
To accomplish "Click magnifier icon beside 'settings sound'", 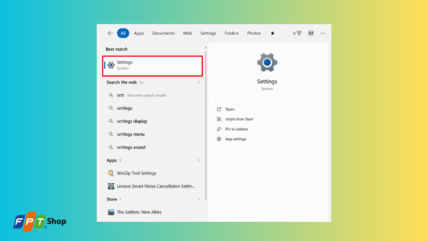I will [x=111, y=147].
